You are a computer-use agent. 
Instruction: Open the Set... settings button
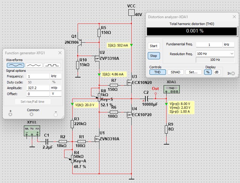193,72
